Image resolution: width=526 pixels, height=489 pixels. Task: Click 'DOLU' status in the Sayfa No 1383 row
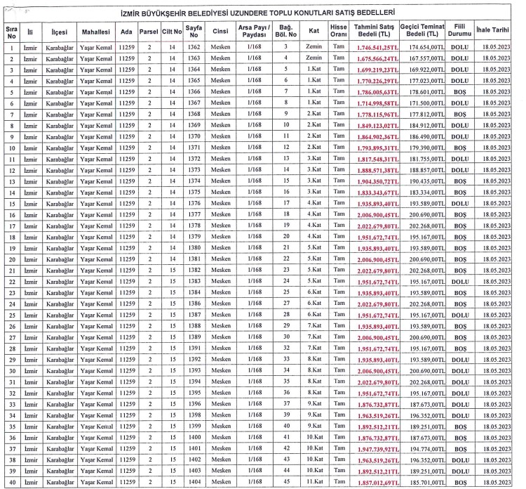coord(460,282)
